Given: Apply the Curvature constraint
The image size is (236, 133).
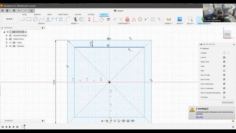Looking at the screenshot, I should pyautogui.click(x=159, y=19).
